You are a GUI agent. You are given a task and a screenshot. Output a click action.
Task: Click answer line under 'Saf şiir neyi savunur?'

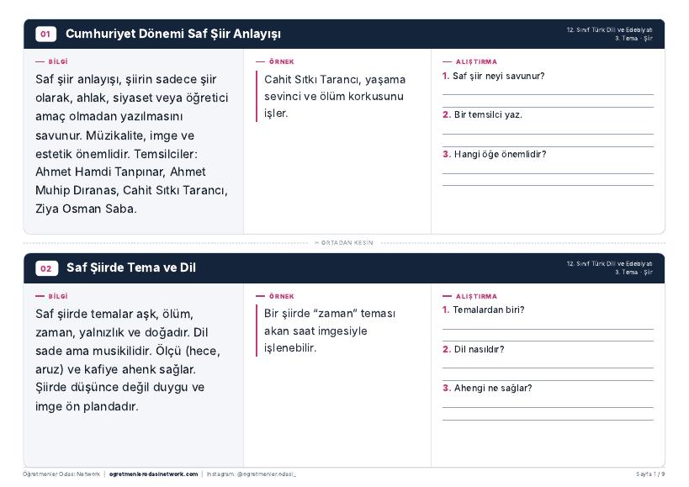[x=548, y=94]
